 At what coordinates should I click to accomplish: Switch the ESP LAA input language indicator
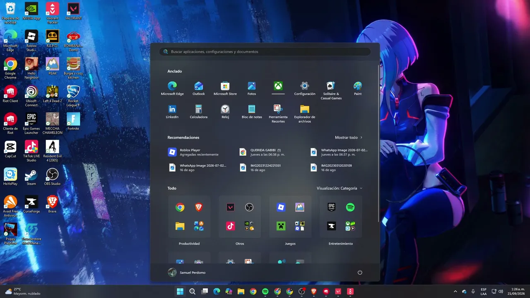(x=484, y=291)
